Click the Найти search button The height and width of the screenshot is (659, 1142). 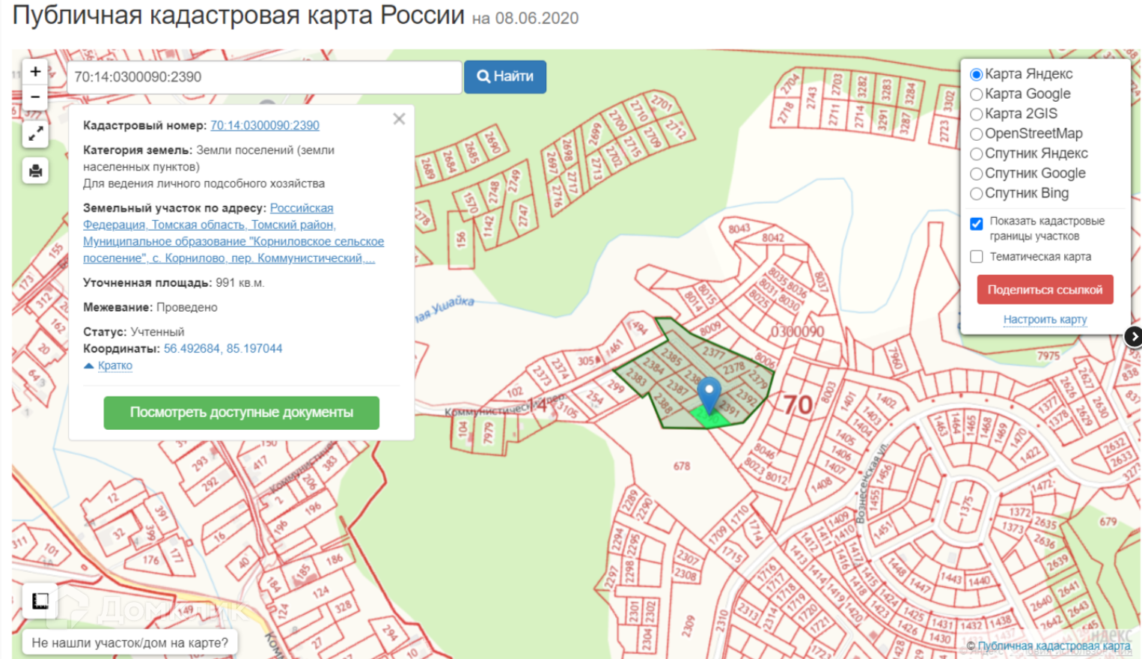tap(505, 76)
